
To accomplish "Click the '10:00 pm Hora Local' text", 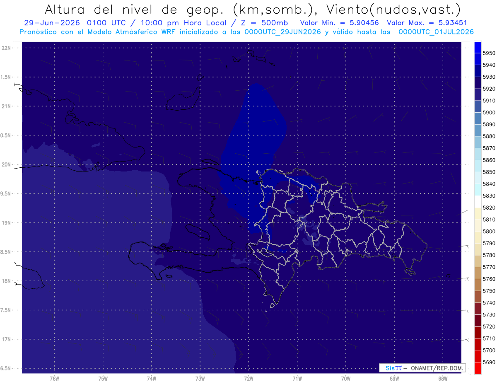I will pyautogui.click(x=183, y=23).
